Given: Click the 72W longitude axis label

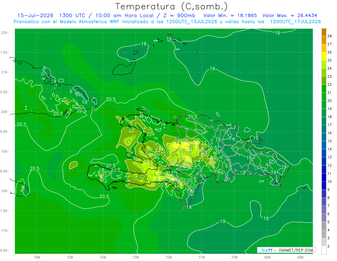Looking at the screenshot, I should [x=168, y=257].
